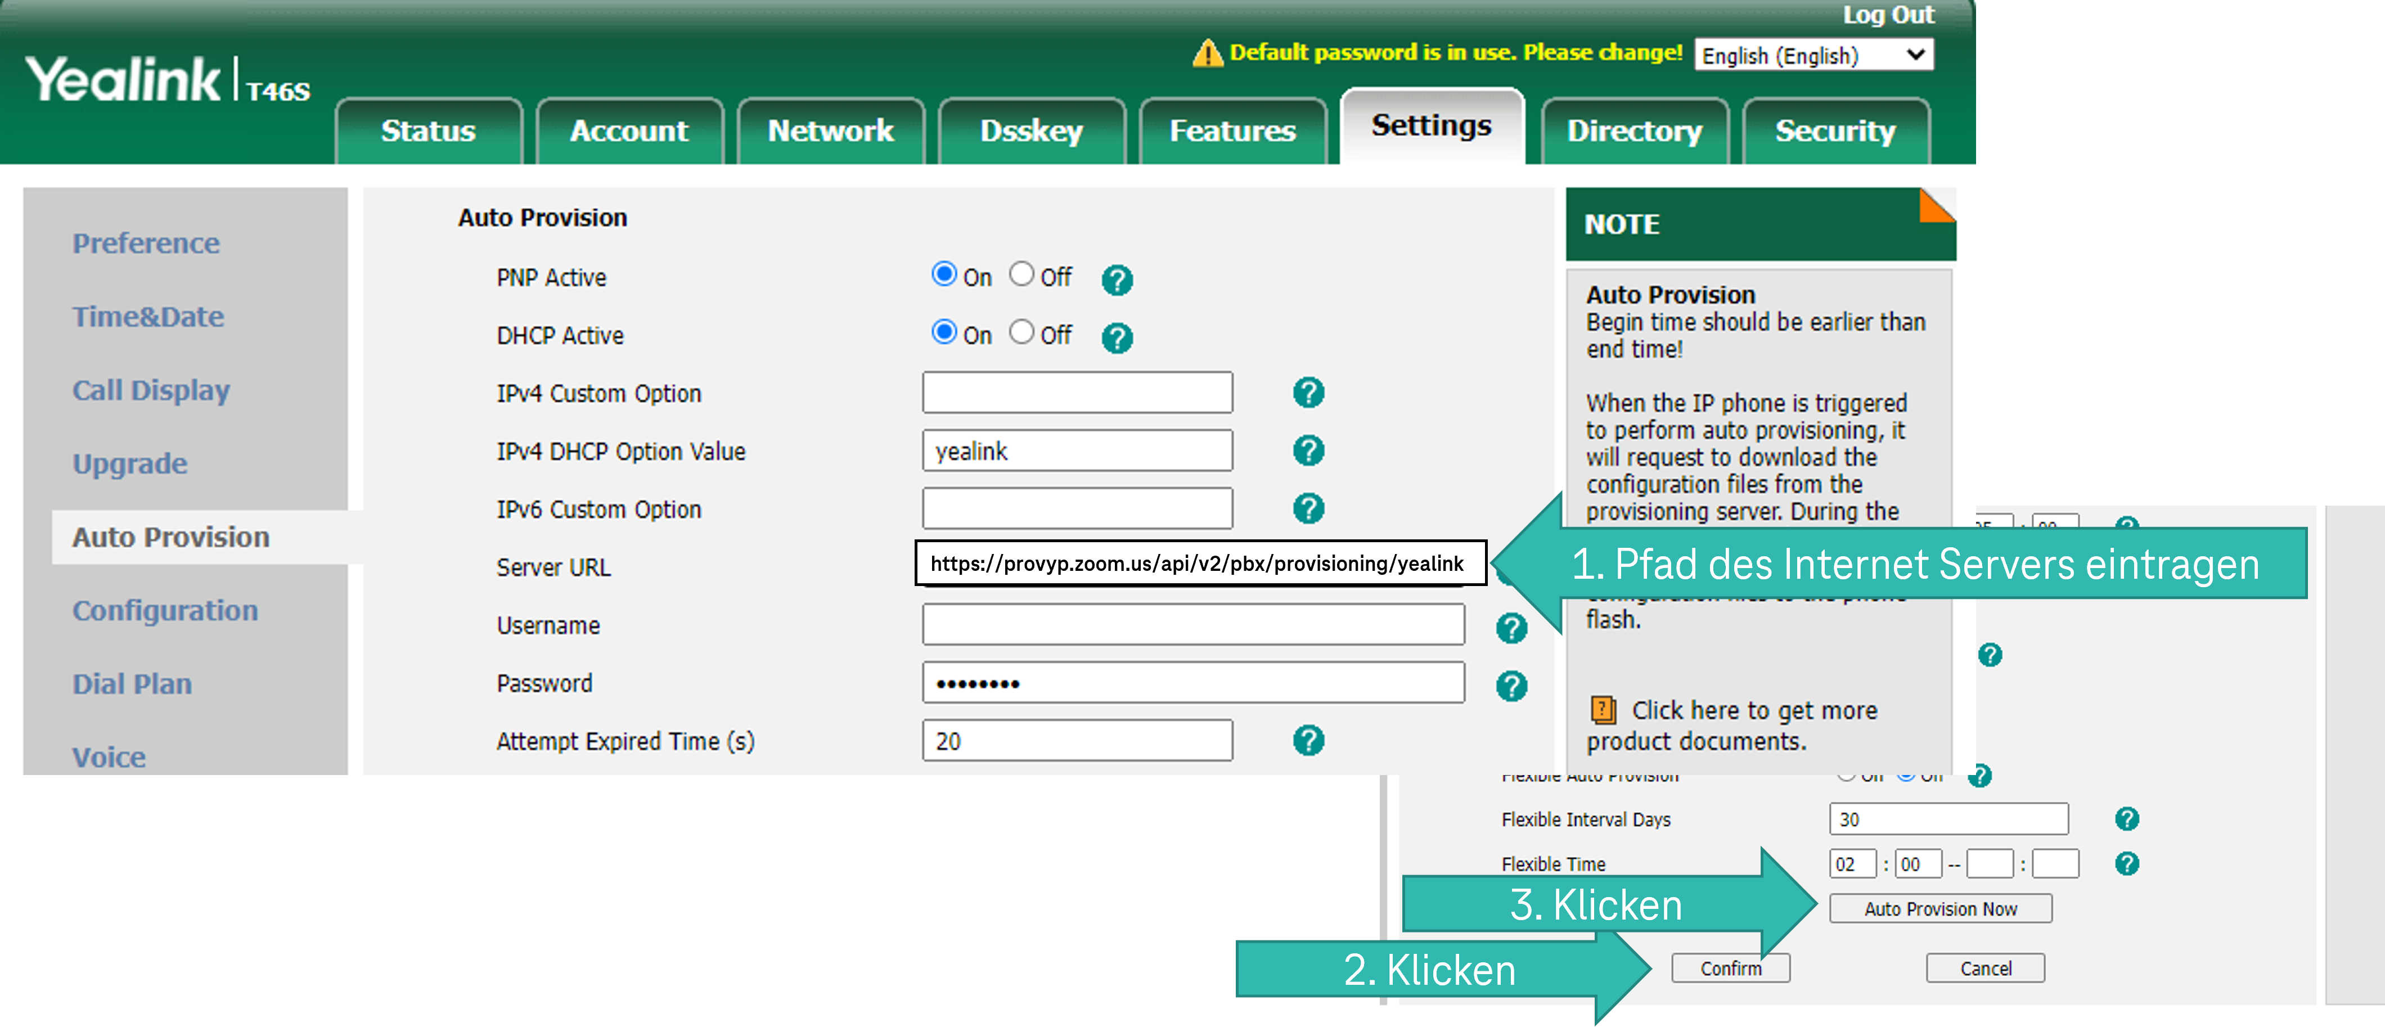
Task: Click the Log Out link
Action: (x=1887, y=15)
